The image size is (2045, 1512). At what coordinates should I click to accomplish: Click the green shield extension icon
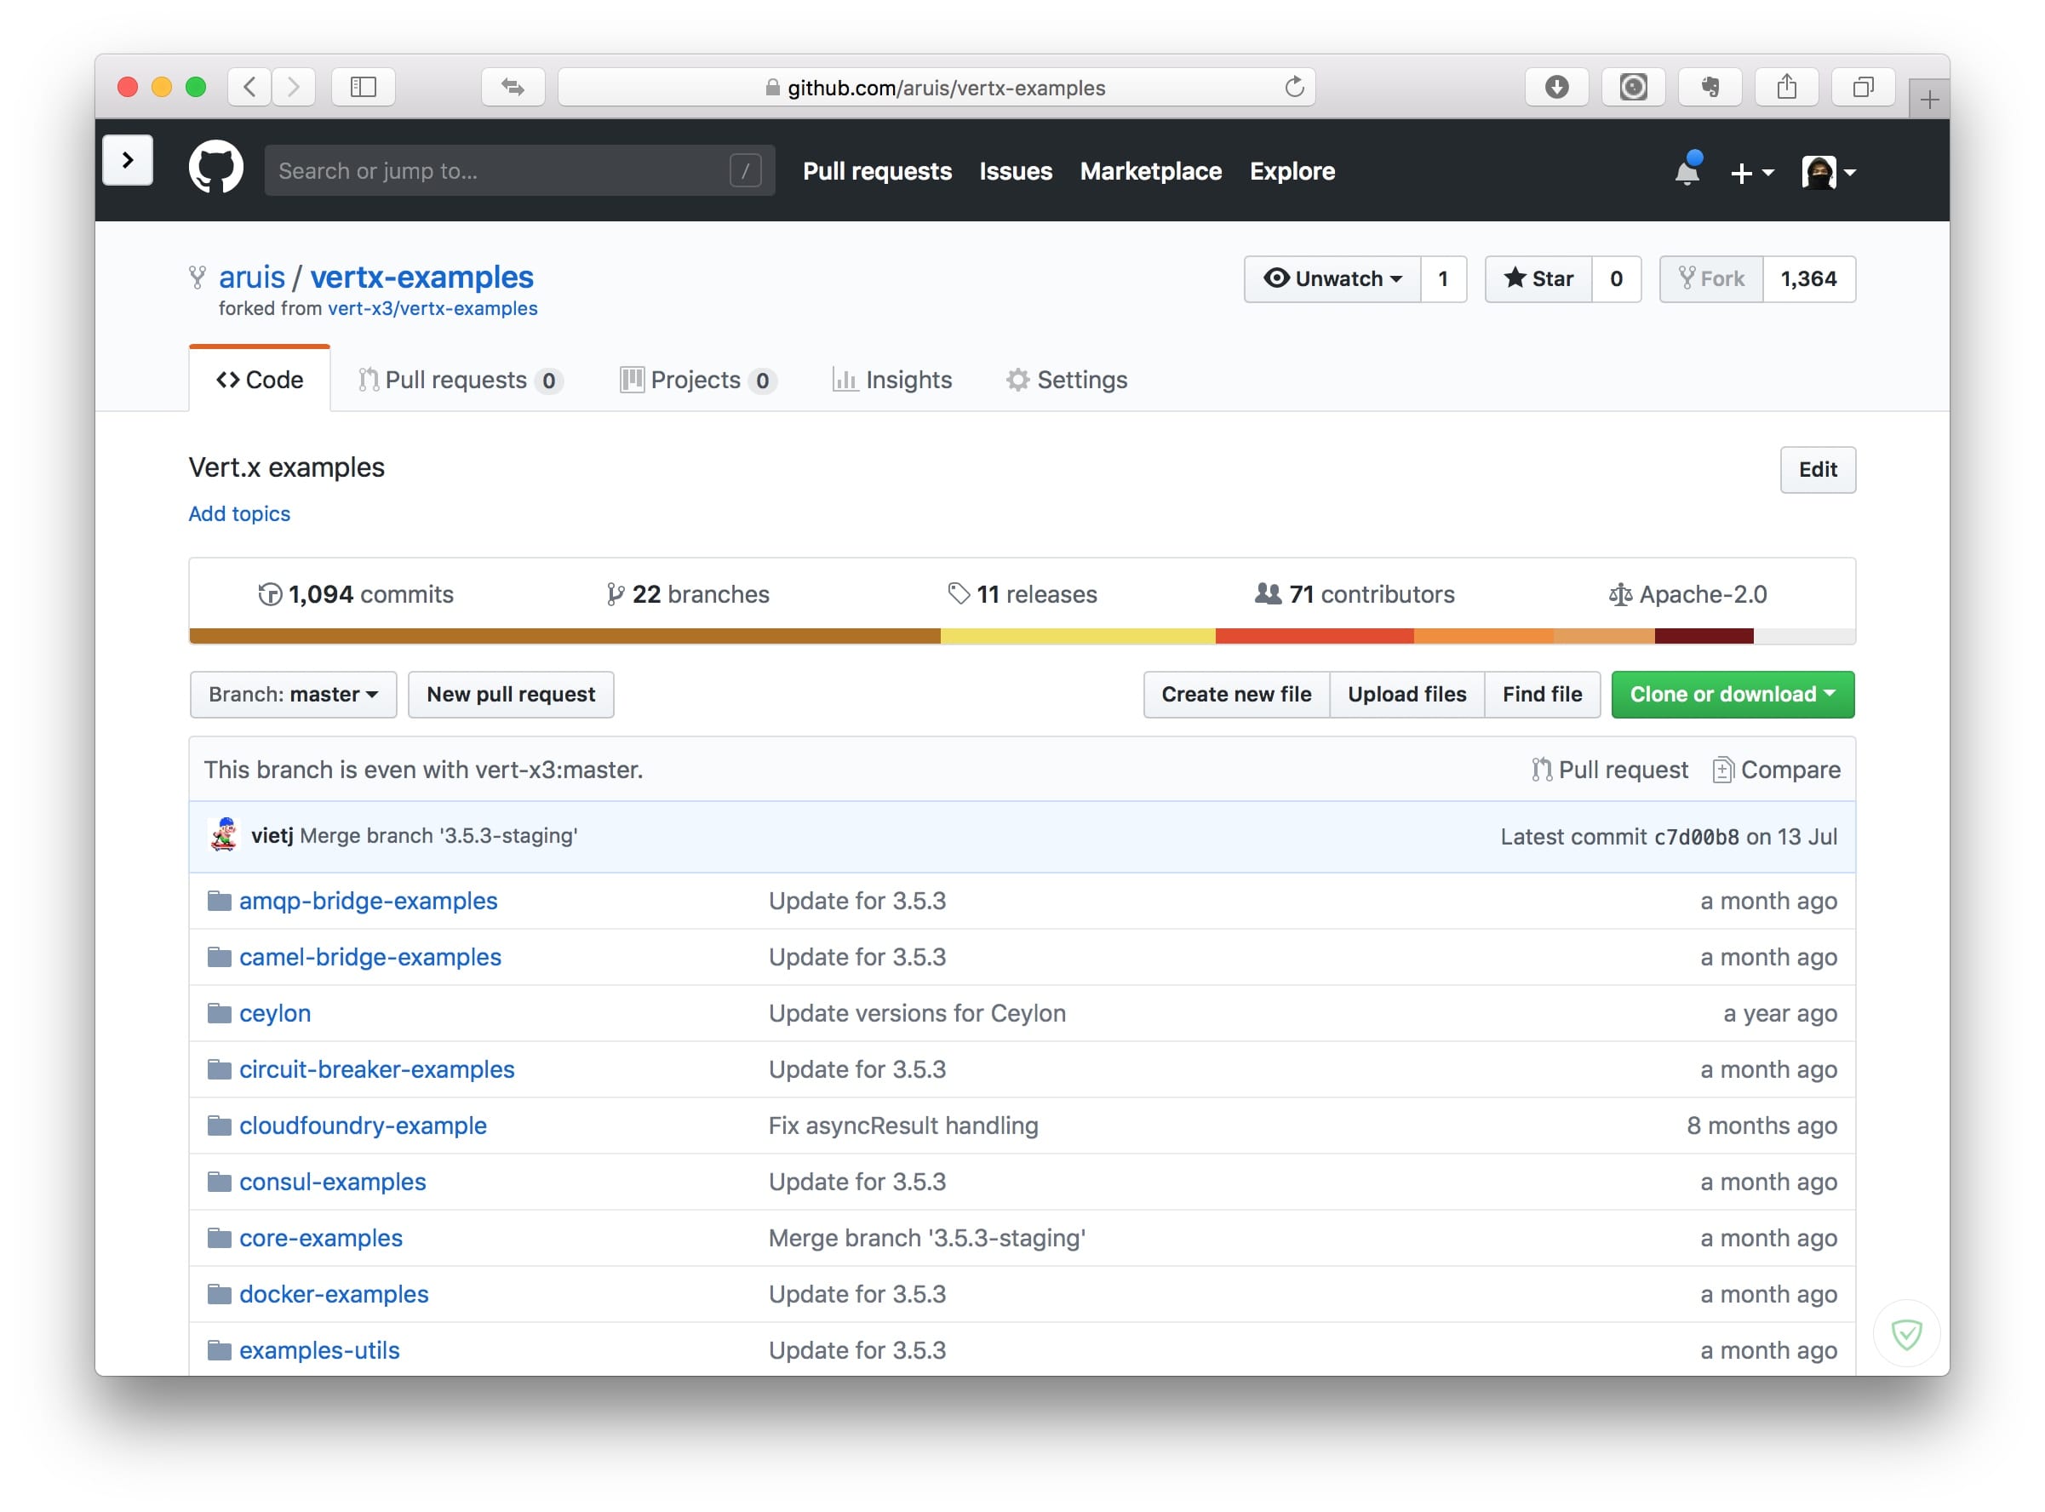[1907, 1334]
